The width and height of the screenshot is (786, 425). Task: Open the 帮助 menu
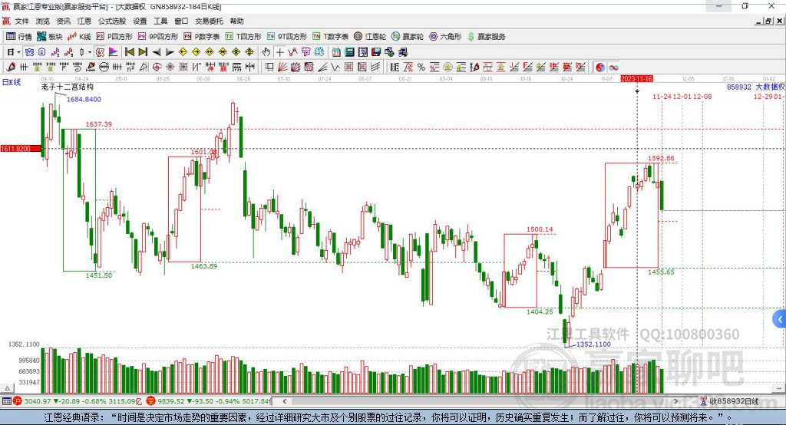coord(236,21)
